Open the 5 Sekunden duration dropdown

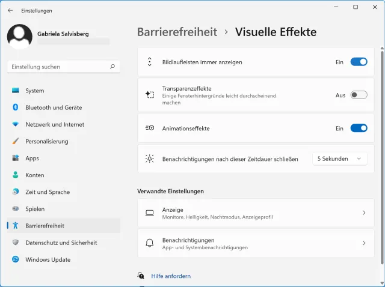(339, 159)
